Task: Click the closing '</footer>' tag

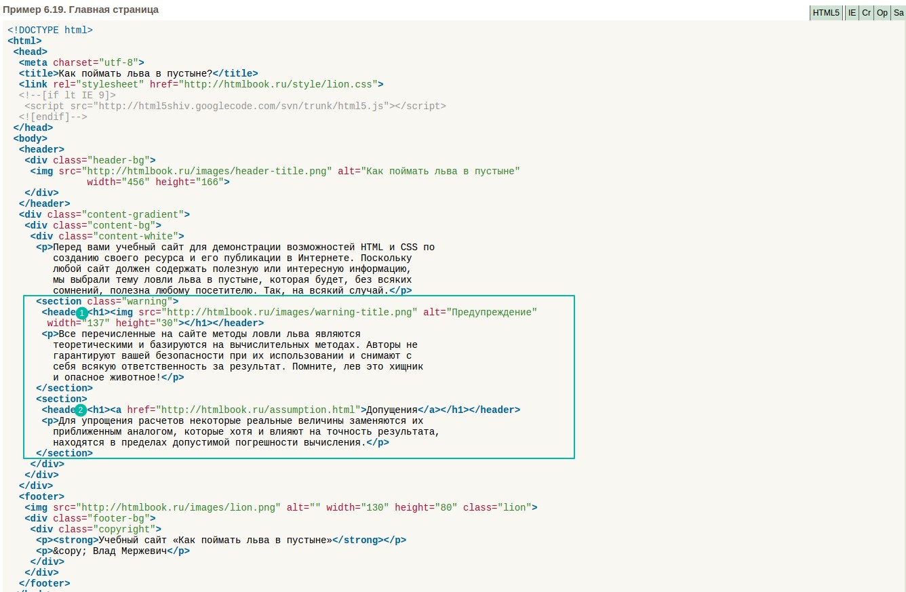Action: coord(45,583)
